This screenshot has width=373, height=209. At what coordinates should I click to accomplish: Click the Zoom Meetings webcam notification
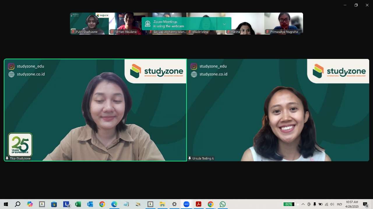pyautogui.click(x=179, y=24)
